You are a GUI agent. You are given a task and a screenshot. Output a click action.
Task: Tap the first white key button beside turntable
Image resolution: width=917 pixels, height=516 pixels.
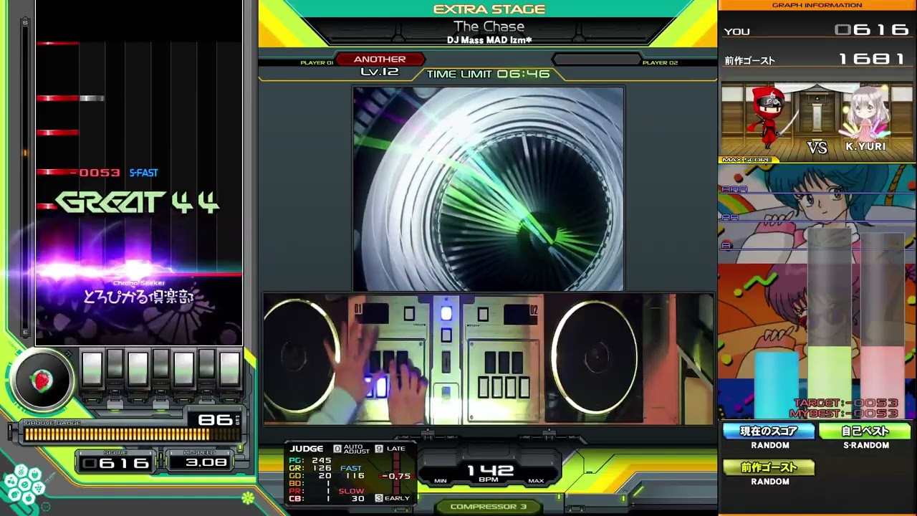[92, 369]
